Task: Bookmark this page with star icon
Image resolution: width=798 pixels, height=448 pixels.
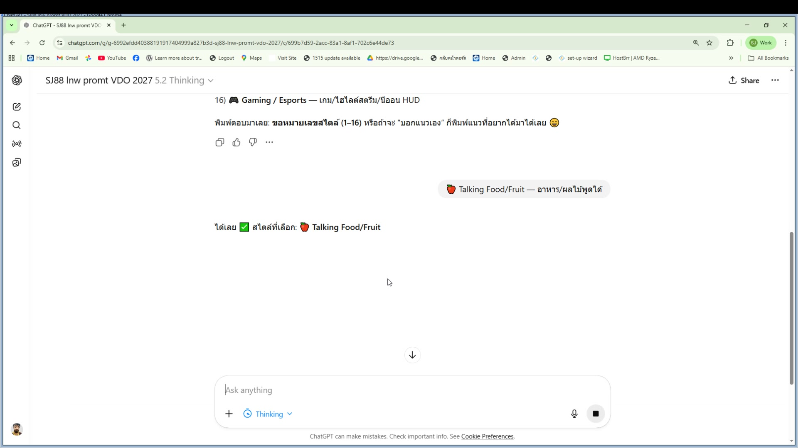Action: (709, 43)
